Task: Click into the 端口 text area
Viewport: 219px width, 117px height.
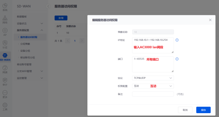Action: coord(153,64)
